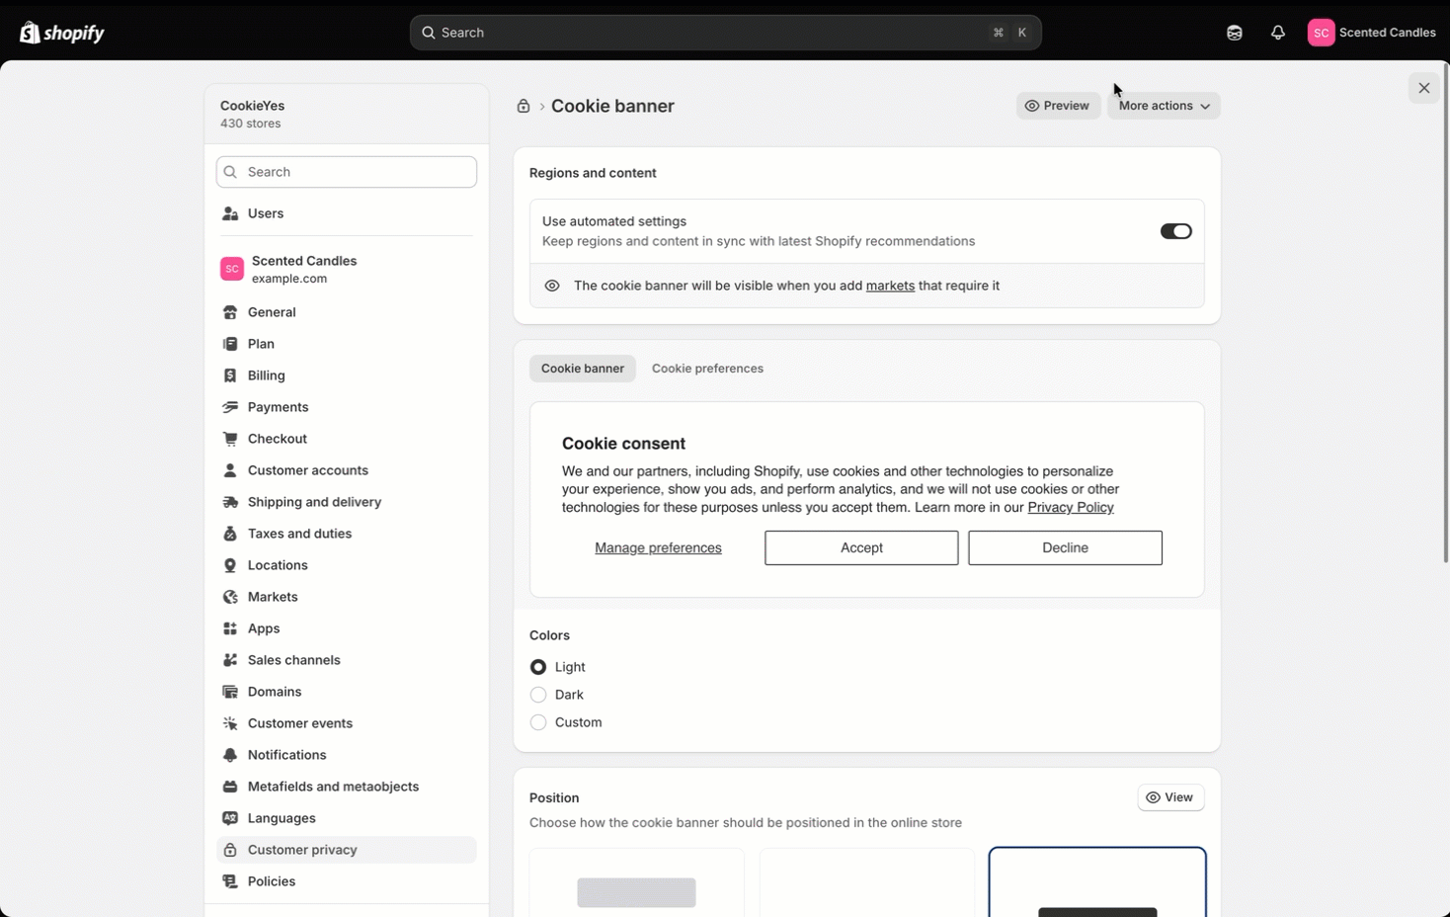Switch to the Cookie banner tab
1450x917 pixels.
583,369
